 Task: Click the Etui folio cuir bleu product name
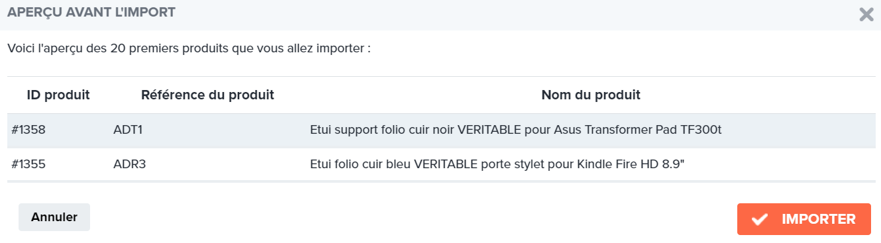(497, 164)
